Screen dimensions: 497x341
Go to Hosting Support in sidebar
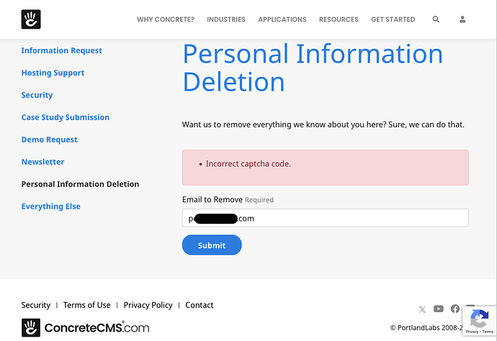point(53,73)
